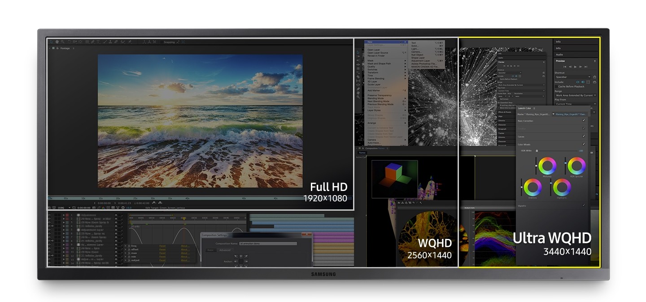Click the Composition Name input field
Image resolution: width=646 pixels, height=302 pixels.
pos(268,243)
